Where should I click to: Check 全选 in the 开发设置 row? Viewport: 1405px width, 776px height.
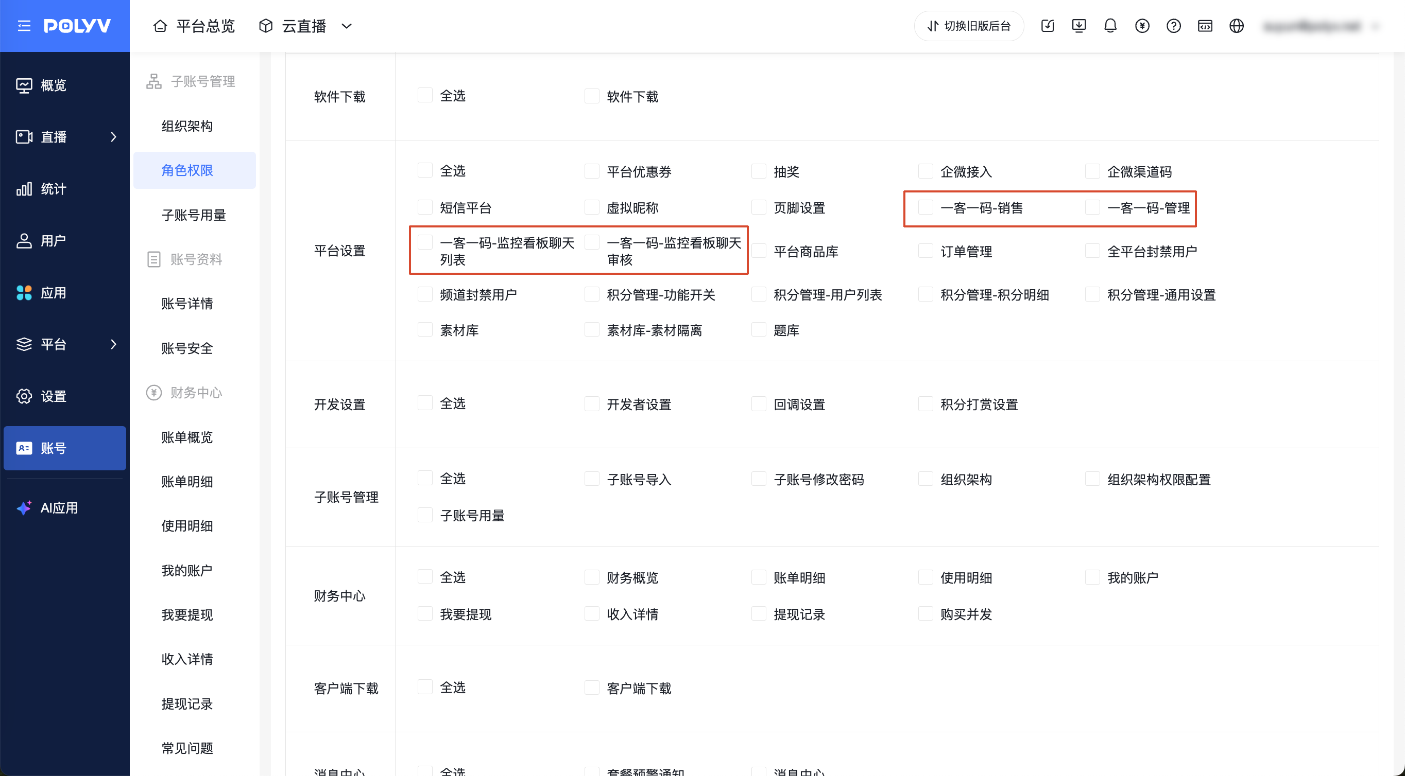click(x=425, y=403)
